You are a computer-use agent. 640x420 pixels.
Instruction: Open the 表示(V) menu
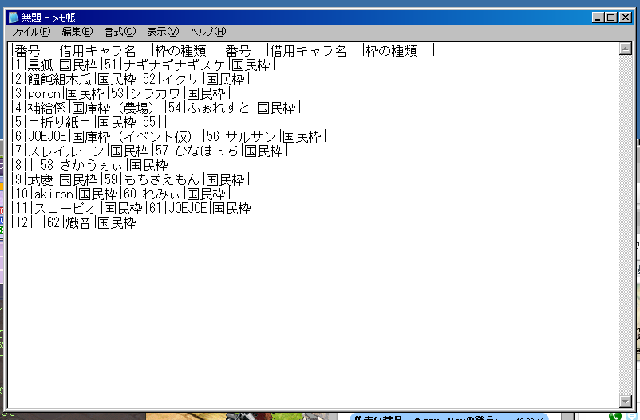tap(163, 32)
